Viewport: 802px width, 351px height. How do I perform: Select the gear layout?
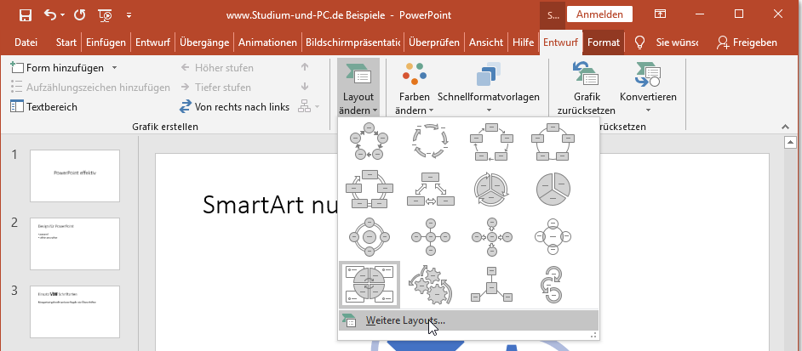(x=430, y=284)
